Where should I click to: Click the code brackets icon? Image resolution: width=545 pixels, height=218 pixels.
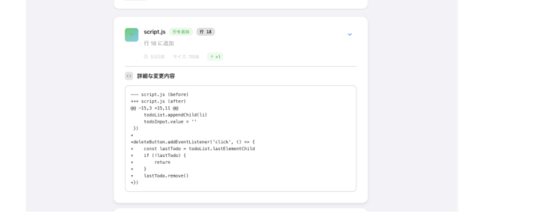tap(129, 76)
